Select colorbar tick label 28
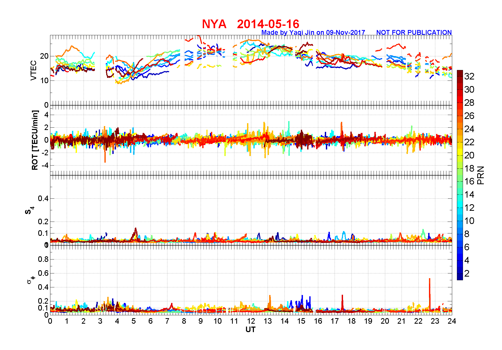Image resolution: width=502 pixels, height=350 pixels. pyautogui.click(x=469, y=103)
